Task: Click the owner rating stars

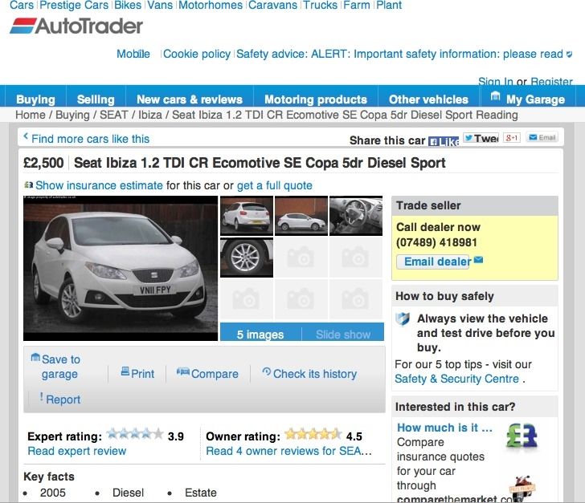Action: pos(313,434)
